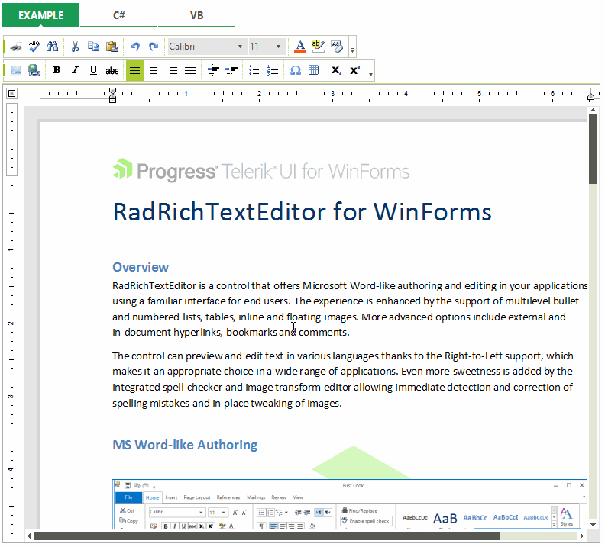Viewport: 605px width, 547px height.
Task: Click the right indent marker on ruler
Action: (x=590, y=97)
